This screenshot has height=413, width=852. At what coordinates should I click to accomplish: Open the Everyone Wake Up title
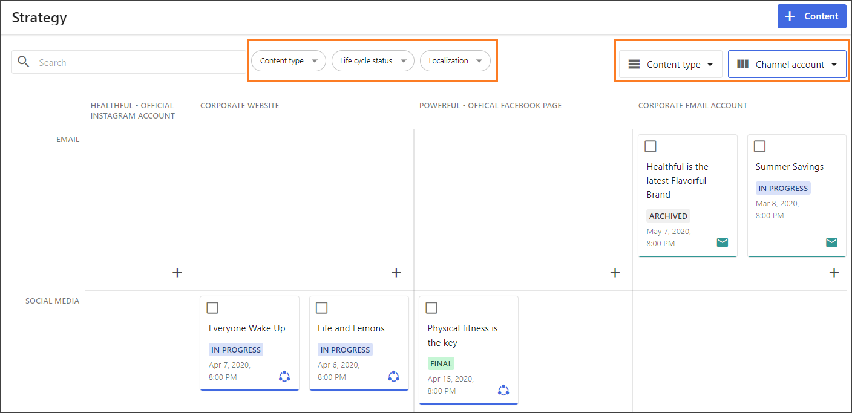pyautogui.click(x=247, y=328)
